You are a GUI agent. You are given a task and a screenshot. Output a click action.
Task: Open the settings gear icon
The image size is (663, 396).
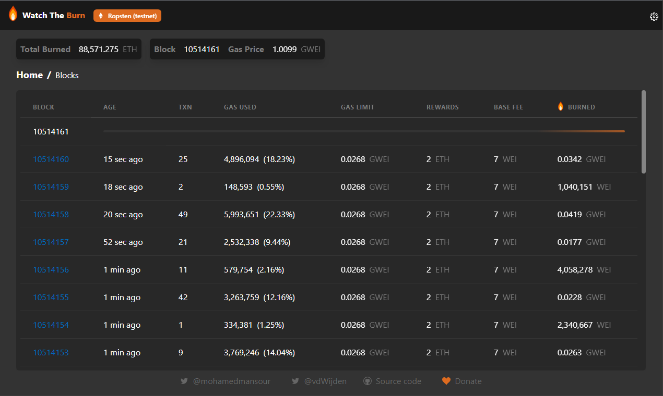[654, 17]
